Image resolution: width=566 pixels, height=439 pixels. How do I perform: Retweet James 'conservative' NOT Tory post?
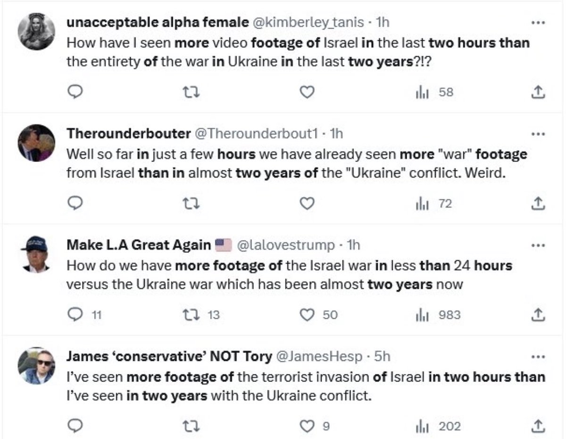(x=191, y=426)
